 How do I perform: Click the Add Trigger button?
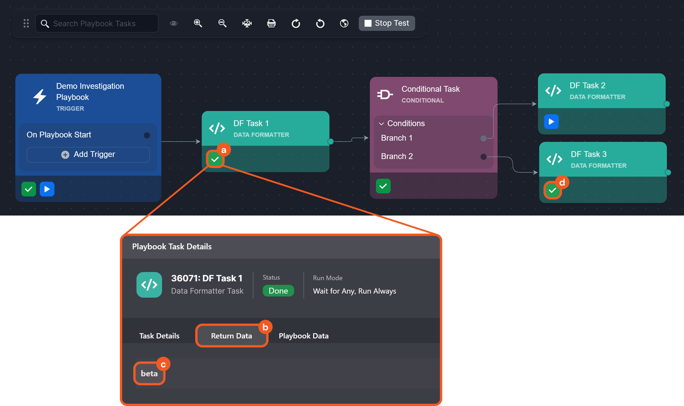(88, 154)
